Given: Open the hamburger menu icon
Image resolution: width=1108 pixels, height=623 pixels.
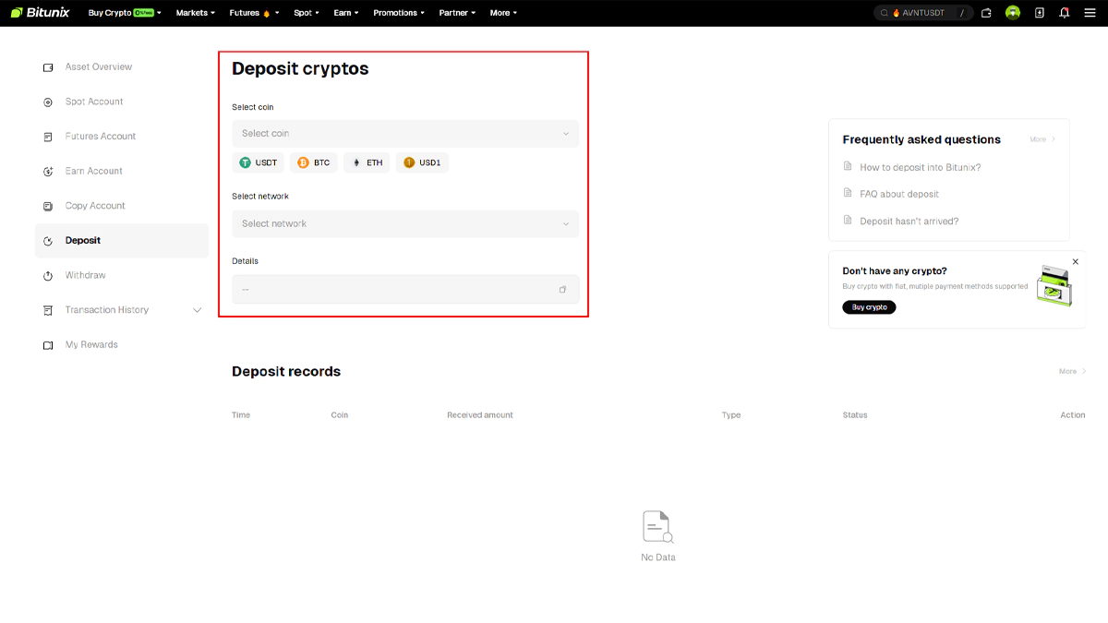Looking at the screenshot, I should pyautogui.click(x=1090, y=13).
